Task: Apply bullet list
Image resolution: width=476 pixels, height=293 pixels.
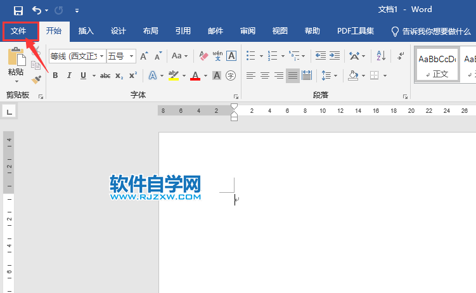Action: pyautogui.click(x=251, y=56)
